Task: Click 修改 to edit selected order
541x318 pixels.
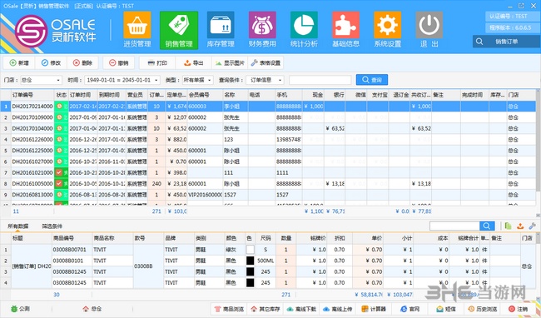Action: tap(51, 62)
